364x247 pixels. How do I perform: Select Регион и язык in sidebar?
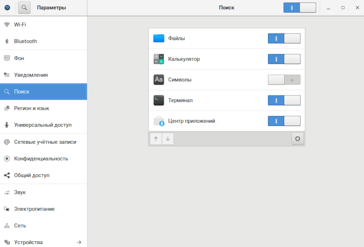(x=31, y=108)
